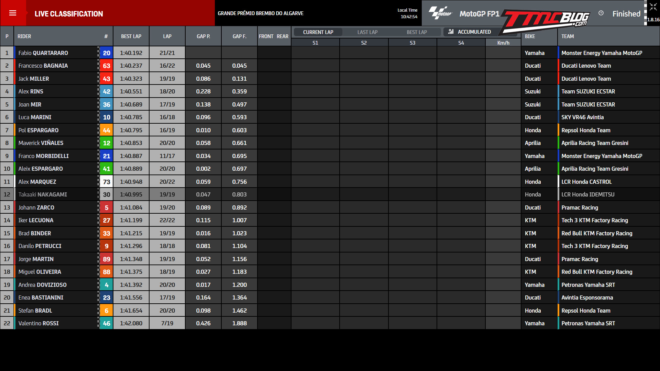
Task: Click the exit fullscreen icon
Action: point(653,7)
